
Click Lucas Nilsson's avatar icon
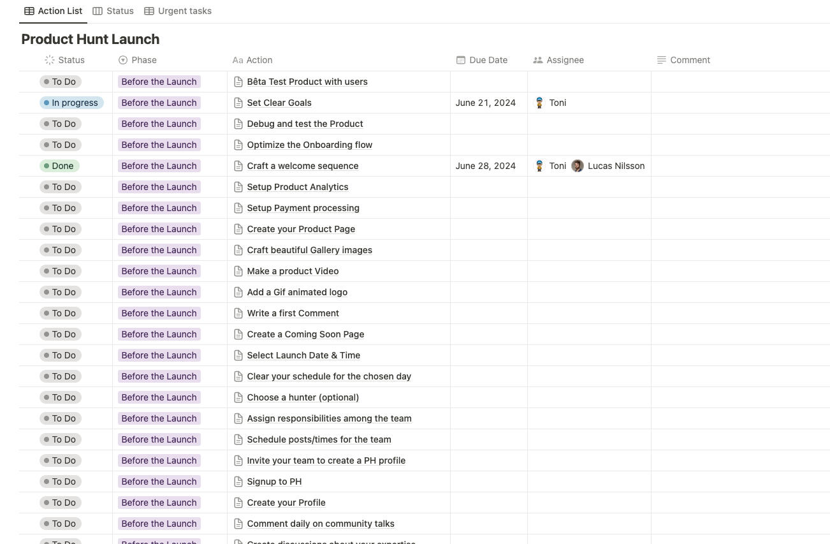click(x=578, y=166)
